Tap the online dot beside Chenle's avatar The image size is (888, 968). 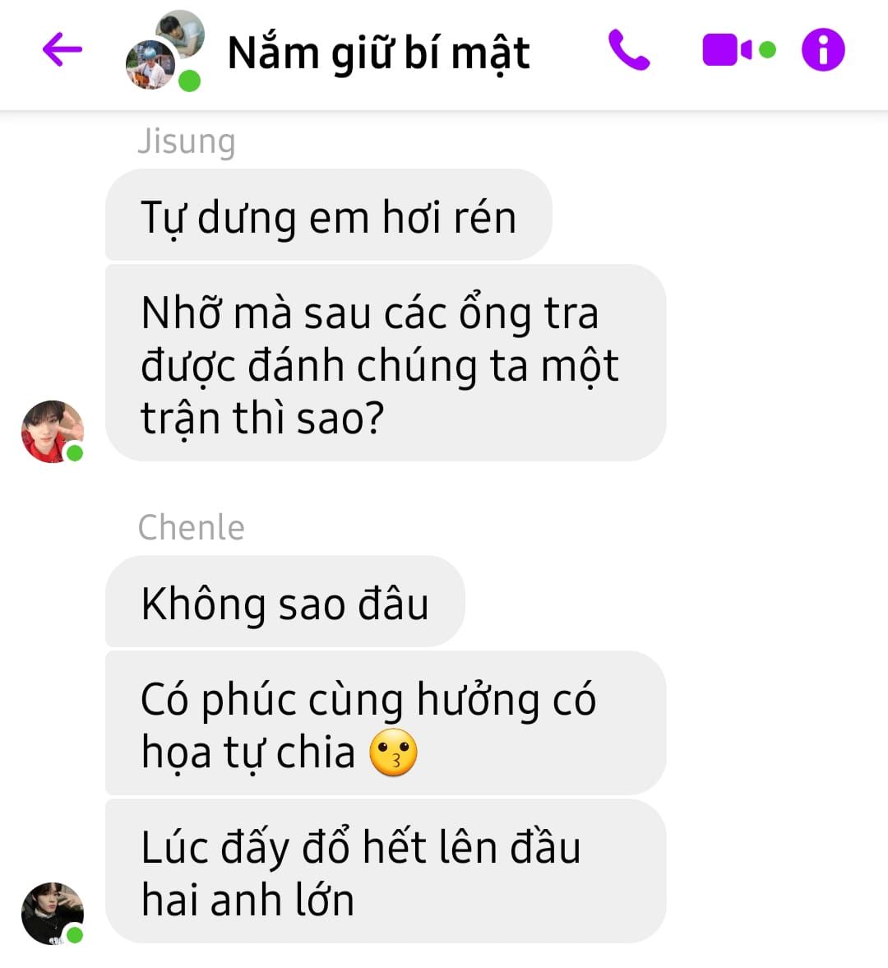pos(75,934)
